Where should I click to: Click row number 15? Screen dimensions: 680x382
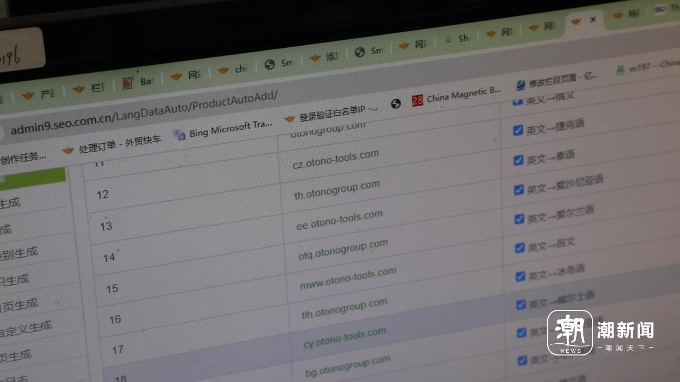point(112,289)
